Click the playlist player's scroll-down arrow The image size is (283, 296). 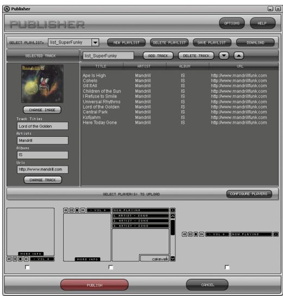[x=173, y=258]
